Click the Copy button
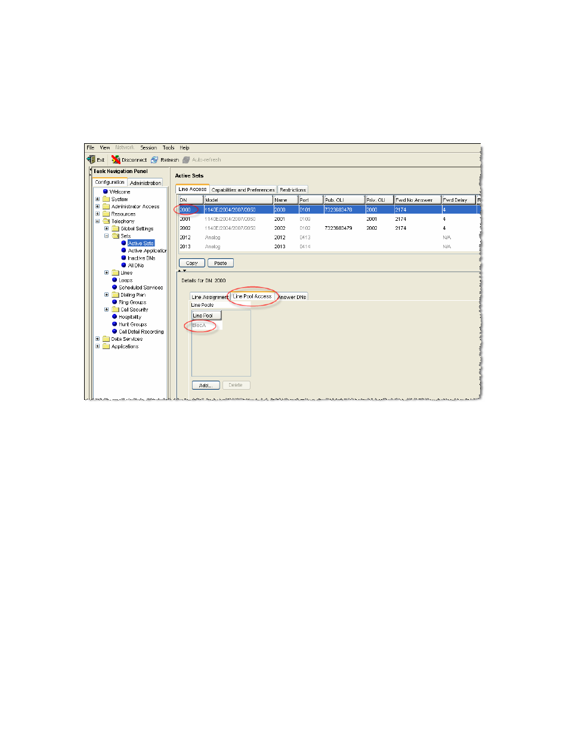Viewport: 569px width, 737px height. click(x=192, y=263)
